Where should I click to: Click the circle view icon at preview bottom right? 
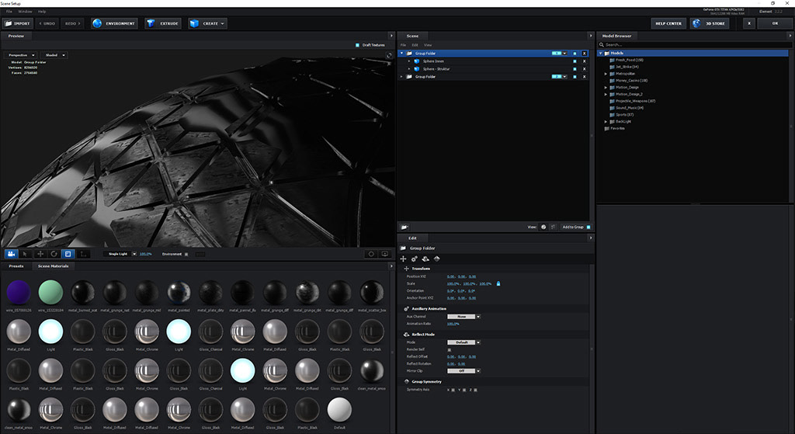point(371,254)
